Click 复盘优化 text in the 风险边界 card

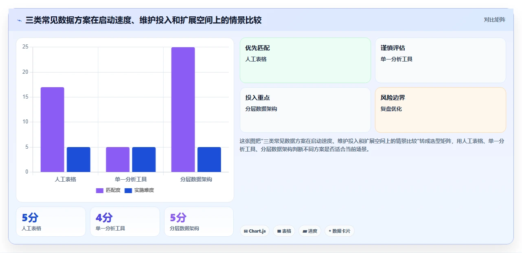(x=391, y=109)
